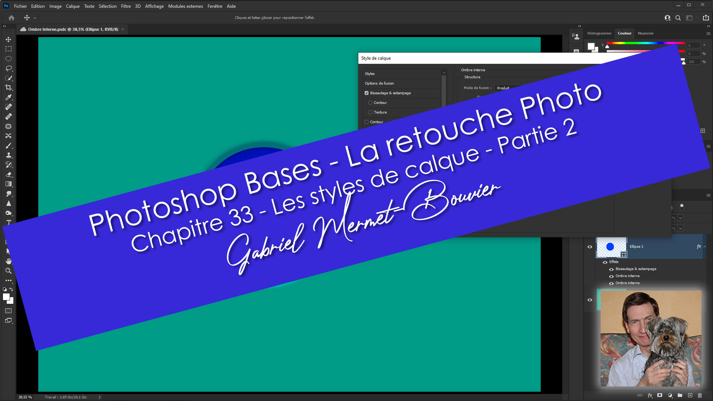This screenshot has height=401, width=713.
Task: Hide the Biseautage & estampage effect
Action: (611, 269)
